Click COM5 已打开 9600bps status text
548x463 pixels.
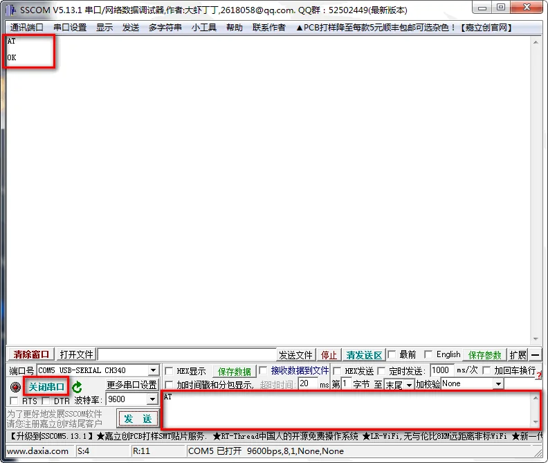(266, 451)
